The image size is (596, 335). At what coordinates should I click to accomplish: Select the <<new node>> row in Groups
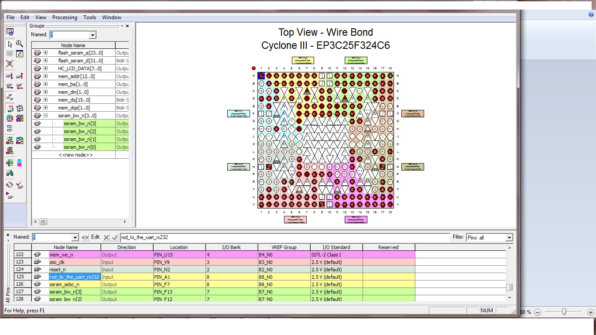(x=75, y=155)
